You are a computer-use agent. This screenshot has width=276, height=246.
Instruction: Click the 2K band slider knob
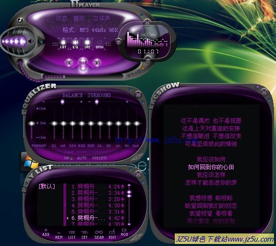109,123
